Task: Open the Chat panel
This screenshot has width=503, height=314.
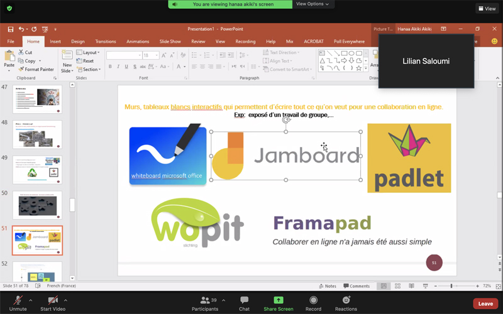Action: (x=244, y=303)
